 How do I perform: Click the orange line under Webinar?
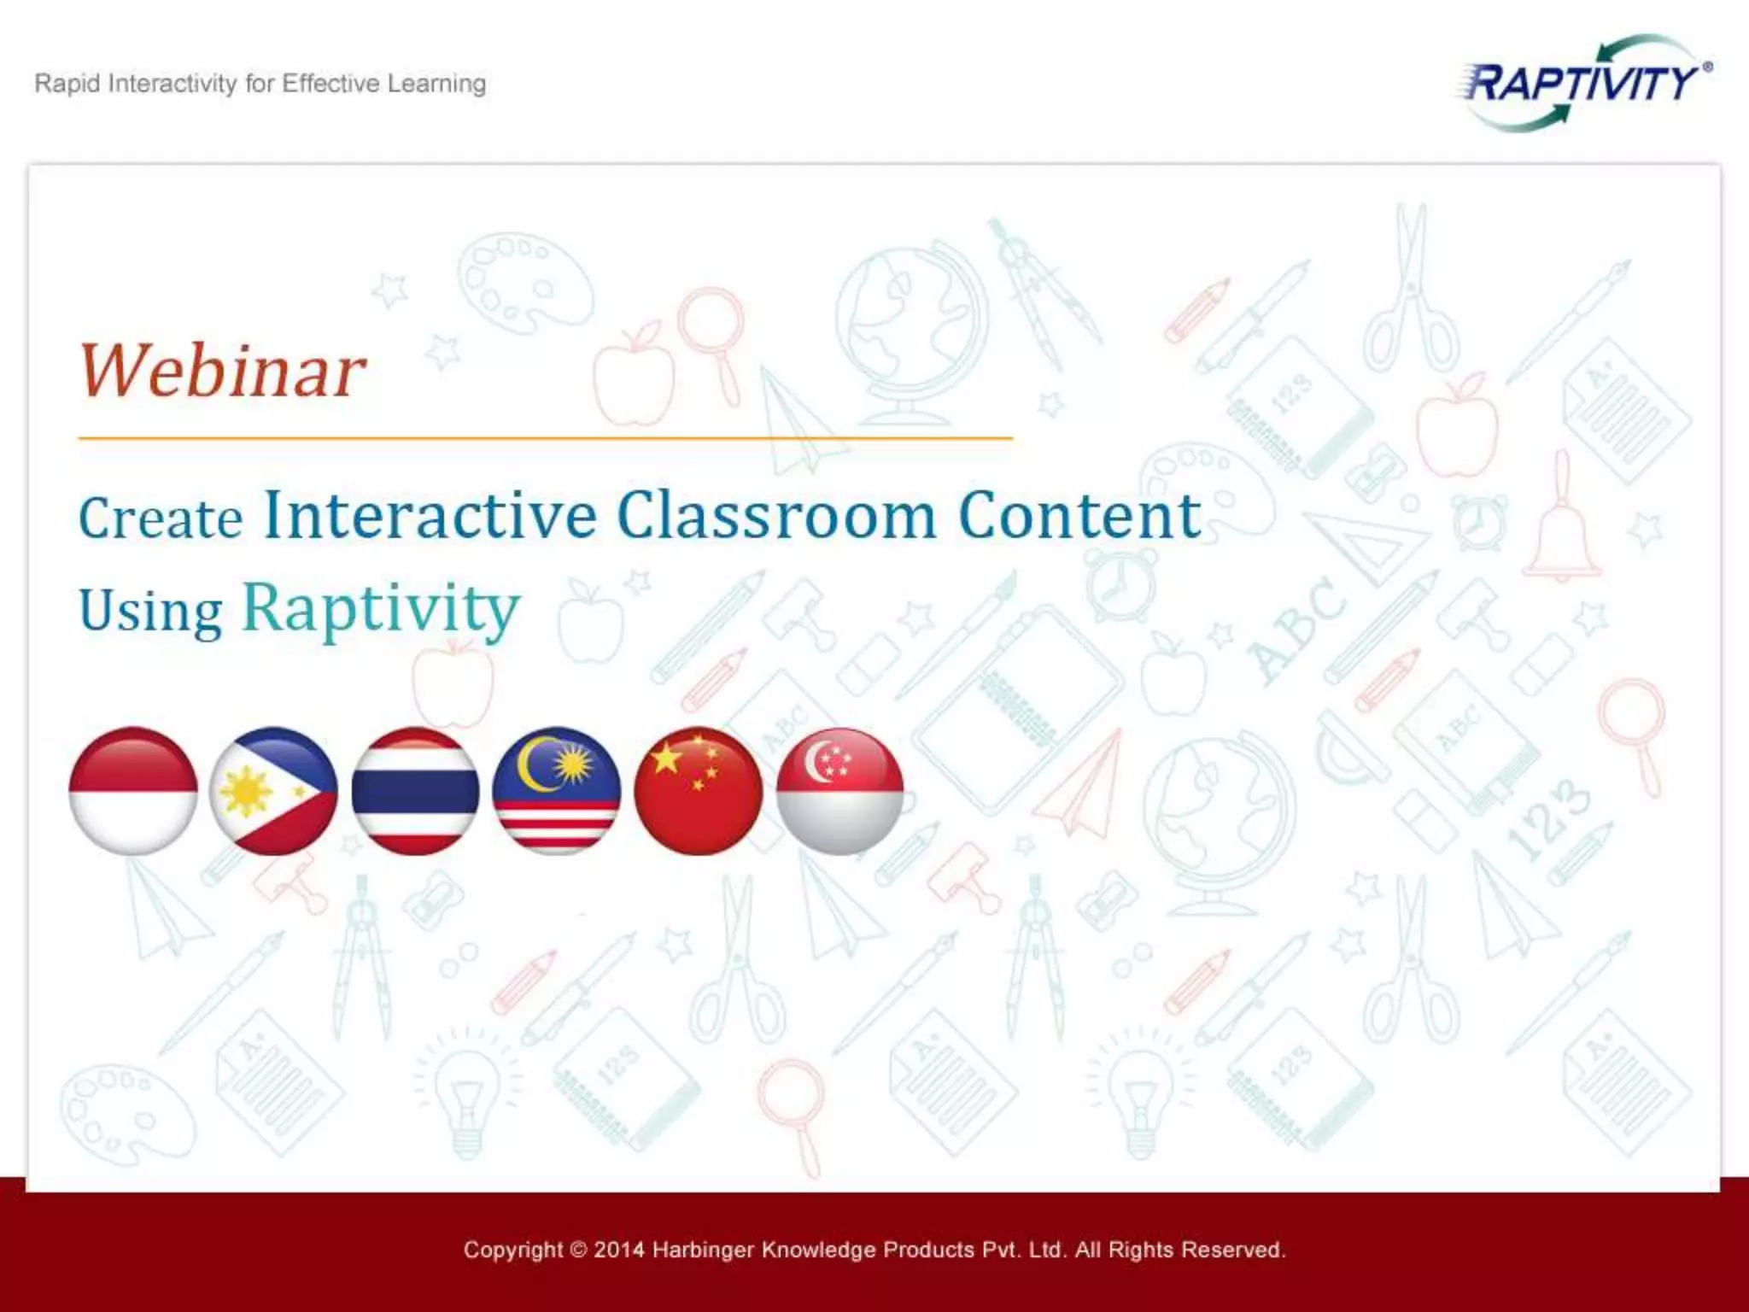(x=545, y=438)
